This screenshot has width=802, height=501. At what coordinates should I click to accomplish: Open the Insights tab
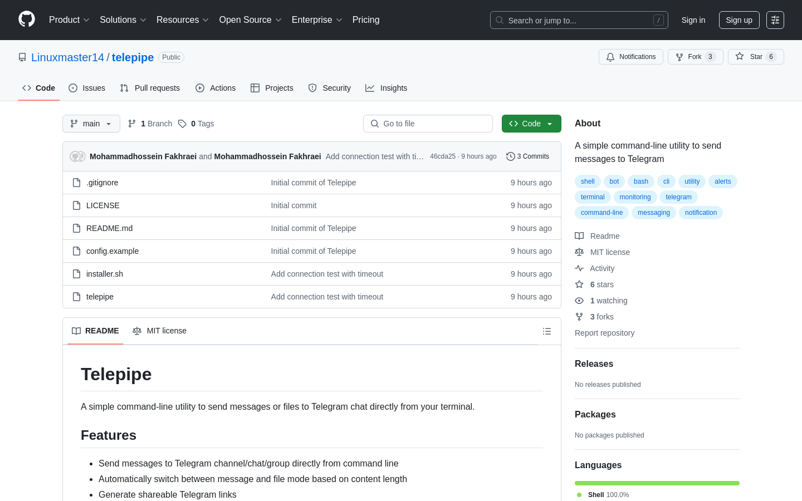point(387,88)
